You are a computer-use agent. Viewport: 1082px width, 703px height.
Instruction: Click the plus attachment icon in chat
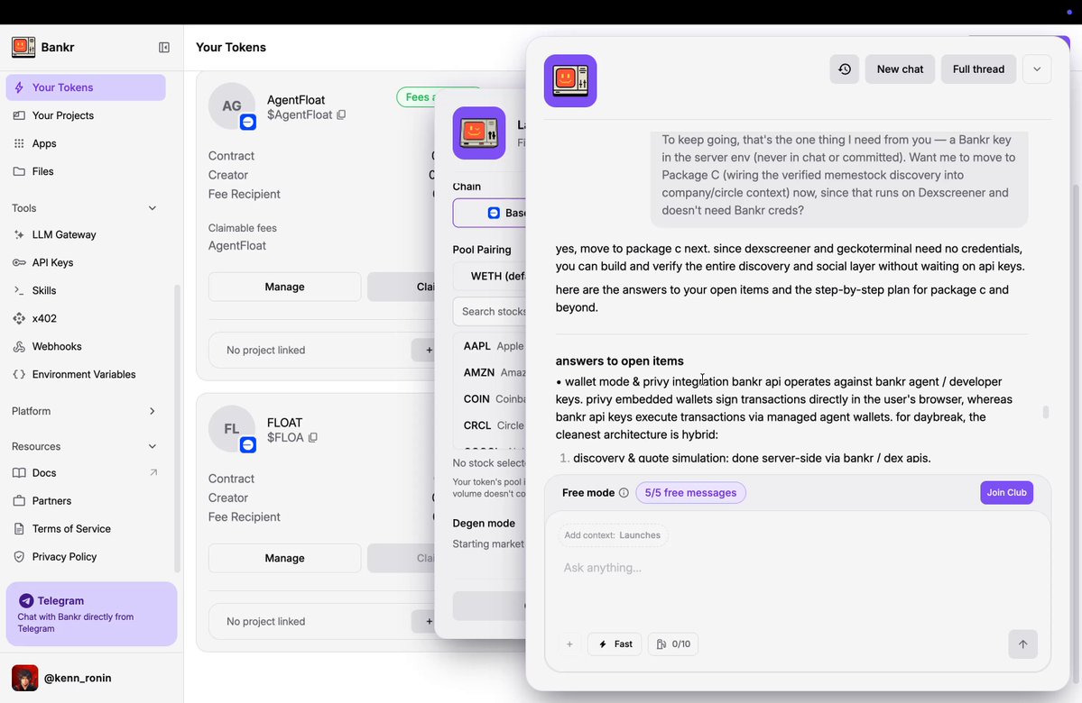[569, 644]
